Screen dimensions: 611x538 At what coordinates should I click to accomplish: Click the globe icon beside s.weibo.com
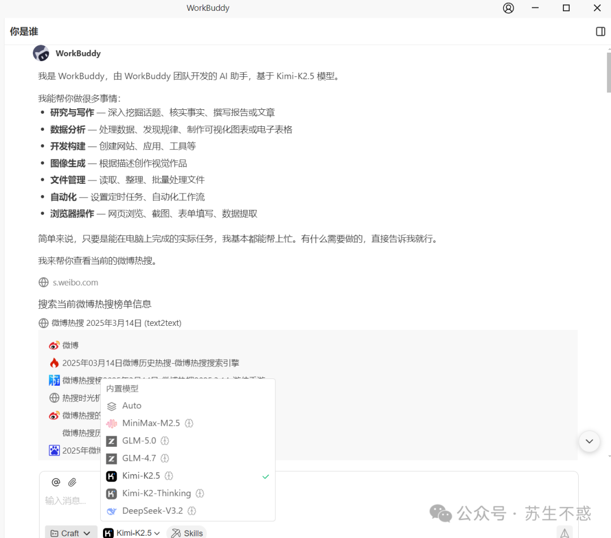44,282
